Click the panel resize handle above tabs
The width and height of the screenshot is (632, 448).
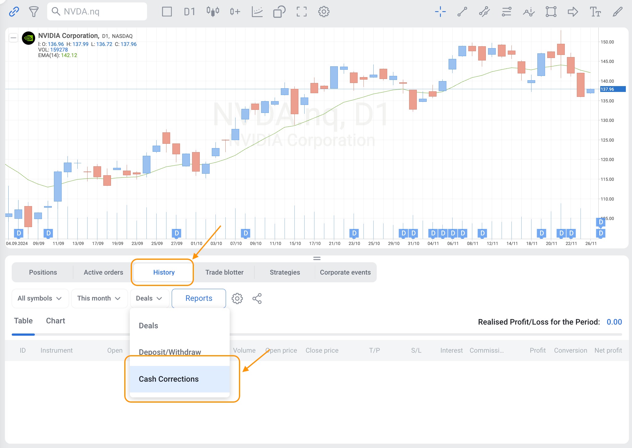(x=317, y=258)
